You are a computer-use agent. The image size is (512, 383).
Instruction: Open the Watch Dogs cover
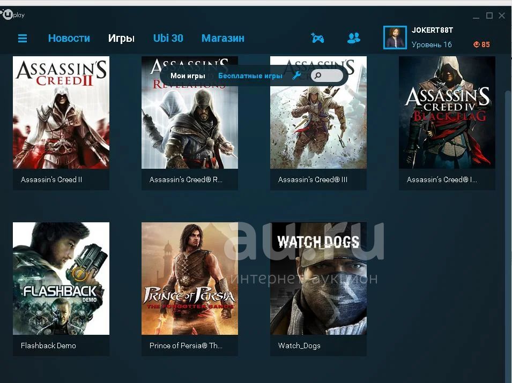[318, 279]
